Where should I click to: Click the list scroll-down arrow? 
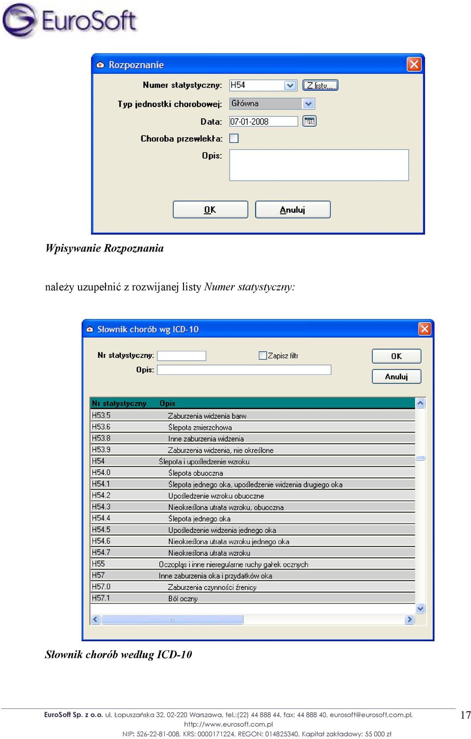[x=420, y=608]
